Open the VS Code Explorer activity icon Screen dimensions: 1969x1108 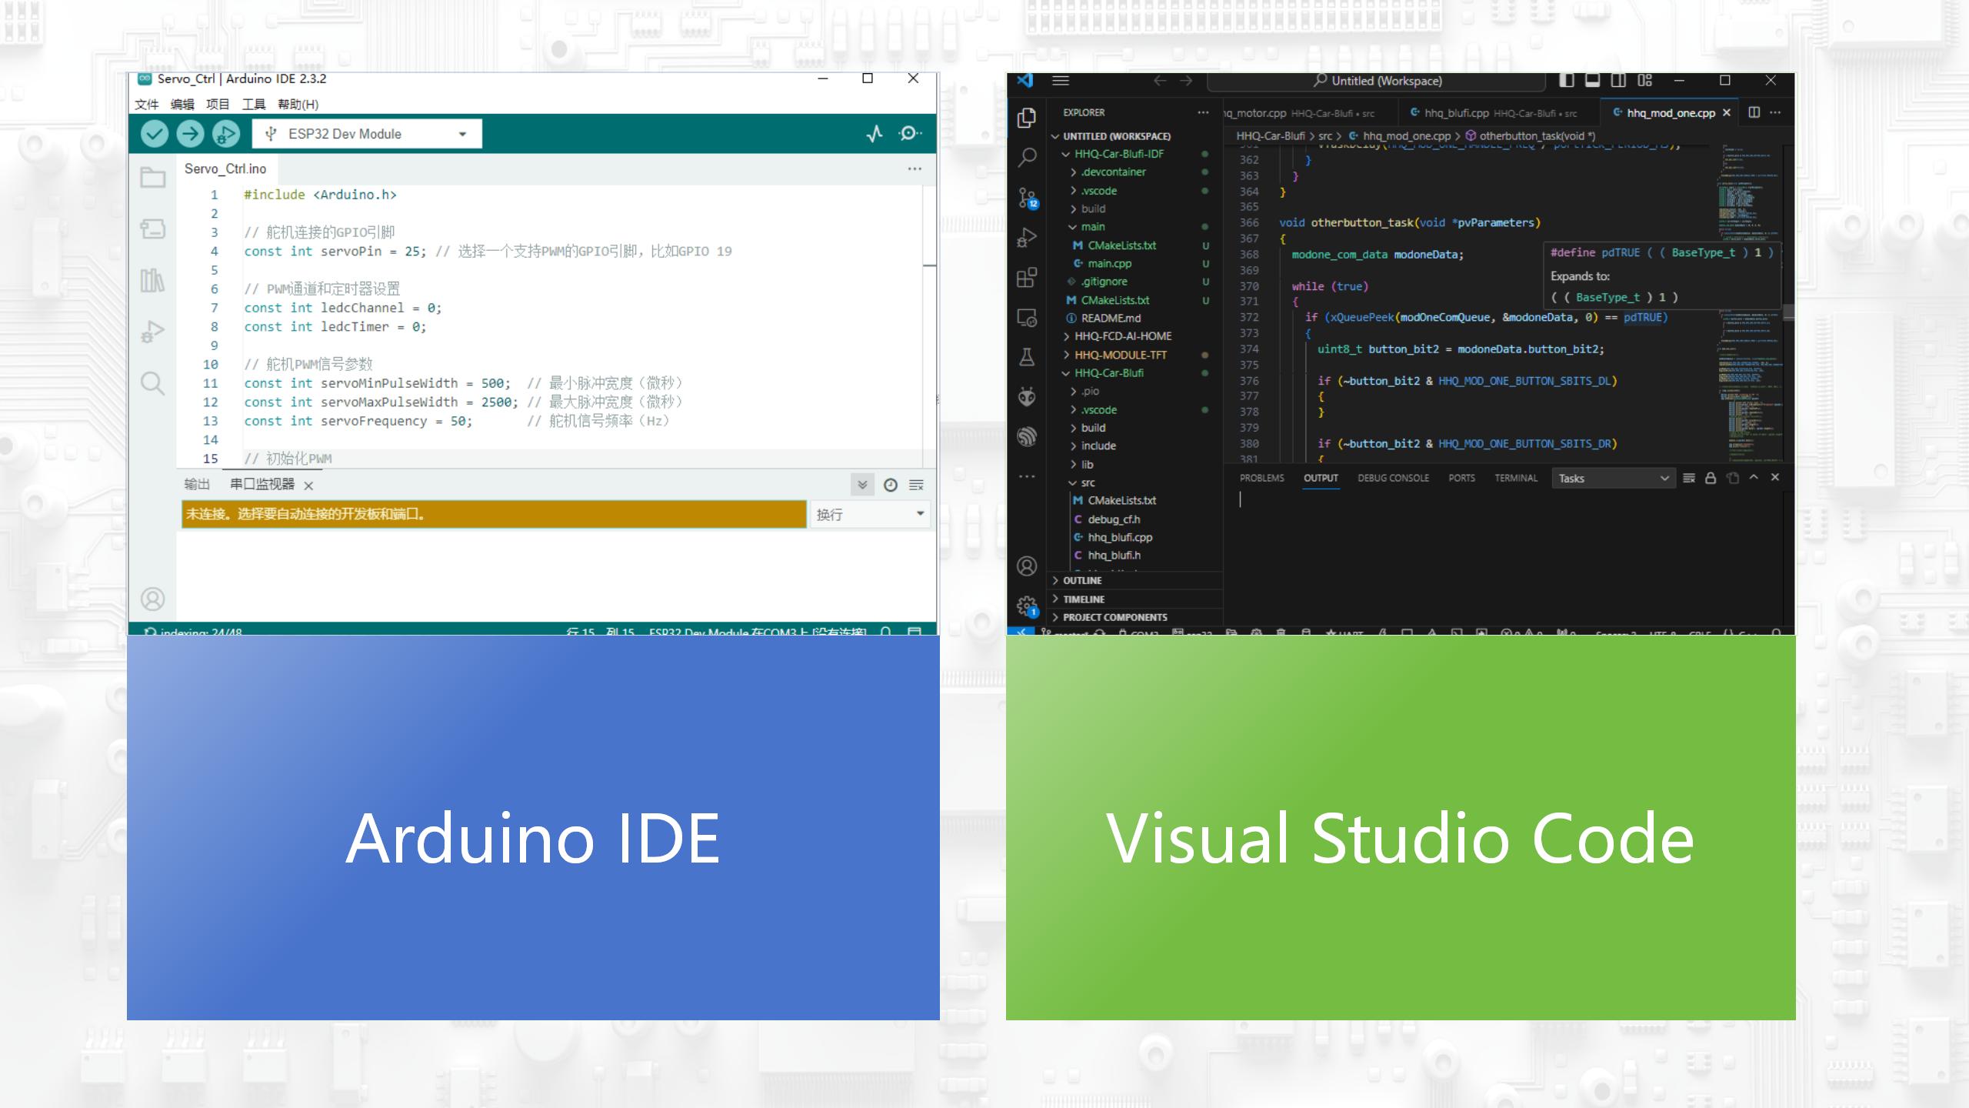click(1027, 118)
